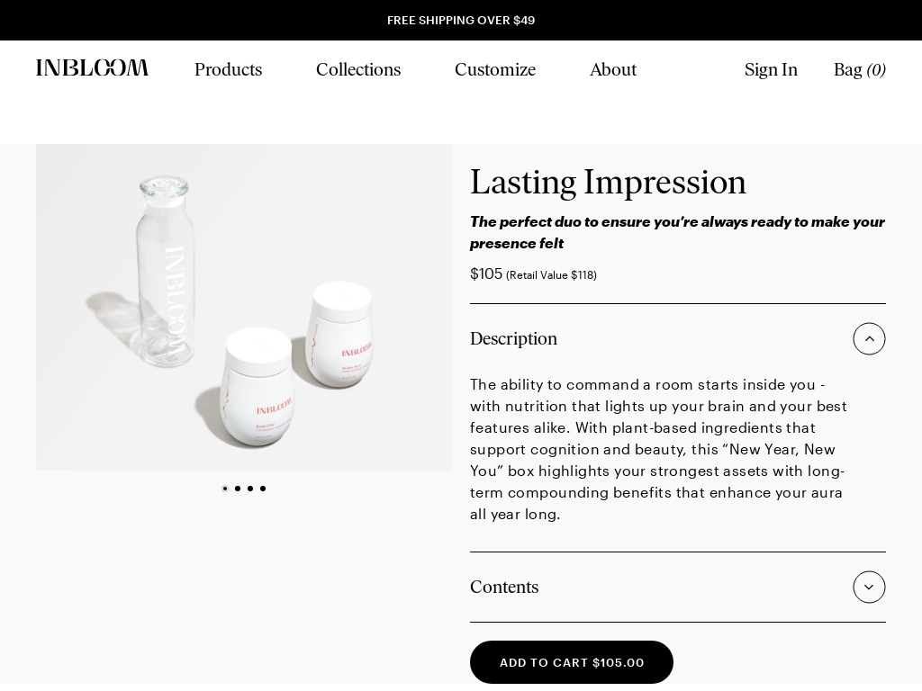Select the second carousel dot
922x691 pixels.
[x=238, y=489]
